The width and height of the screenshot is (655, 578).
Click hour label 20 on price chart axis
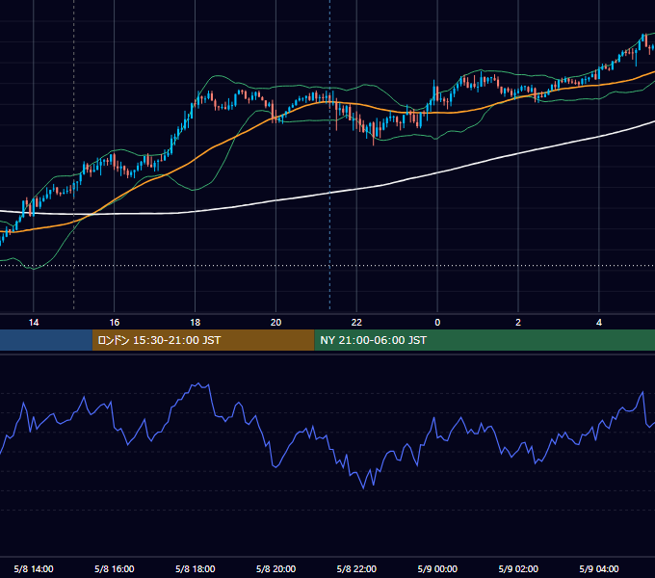pos(275,323)
